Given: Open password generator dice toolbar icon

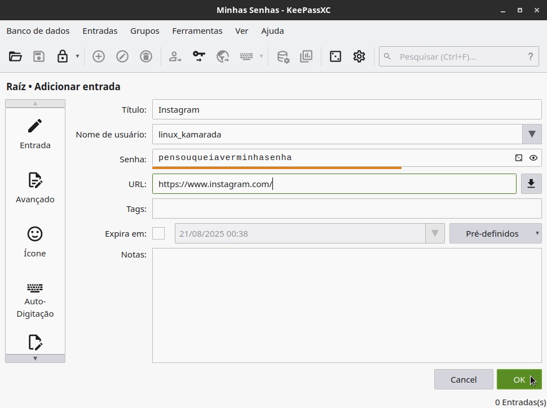Looking at the screenshot, I should pos(335,56).
